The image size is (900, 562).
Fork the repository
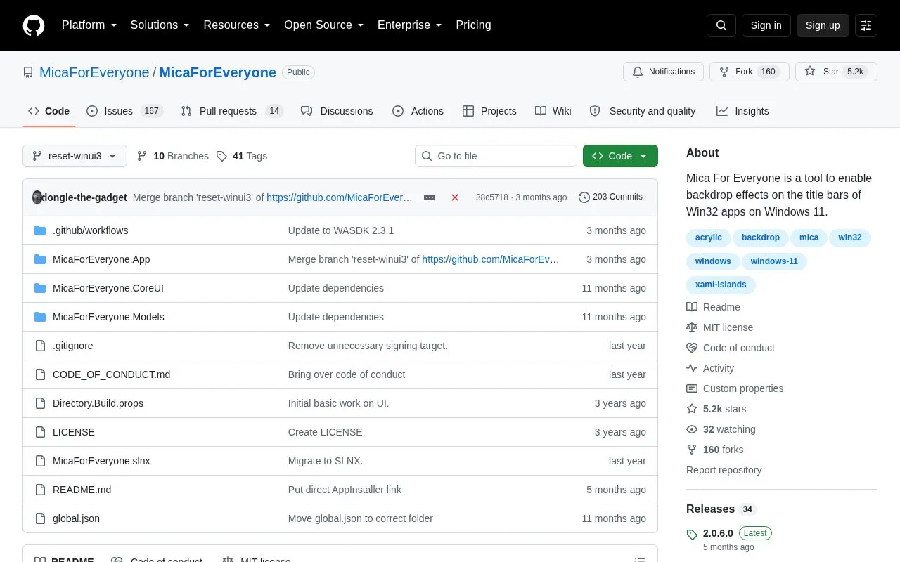tap(749, 72)
